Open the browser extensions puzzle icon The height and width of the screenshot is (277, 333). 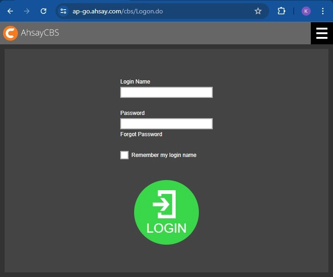(281, 11)
